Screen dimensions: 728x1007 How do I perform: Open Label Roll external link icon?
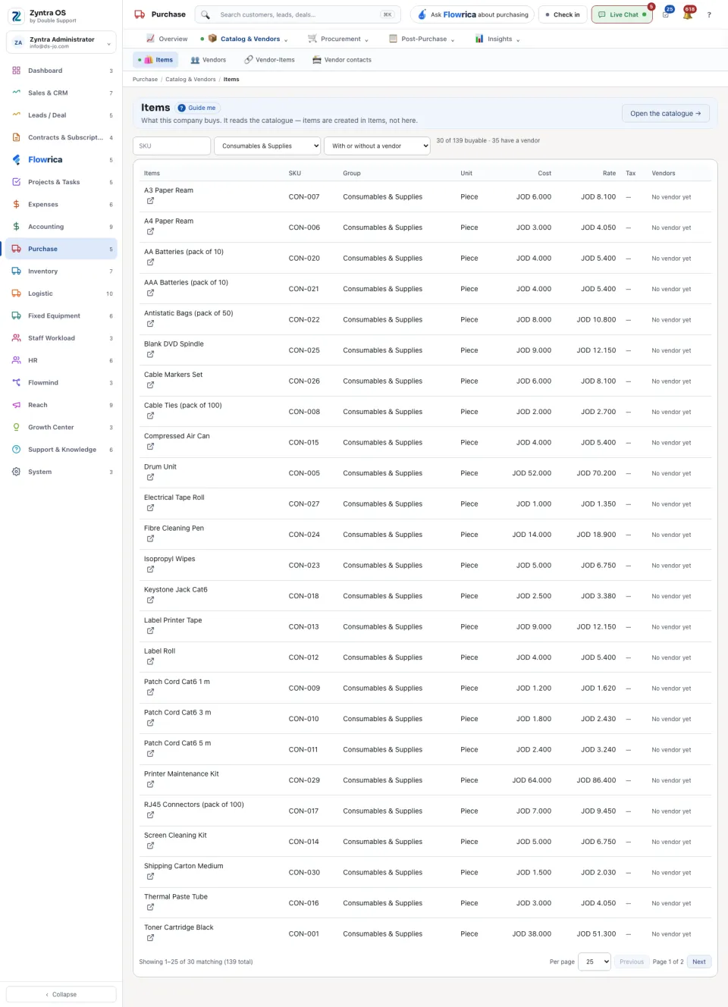(x=150, y=661)
